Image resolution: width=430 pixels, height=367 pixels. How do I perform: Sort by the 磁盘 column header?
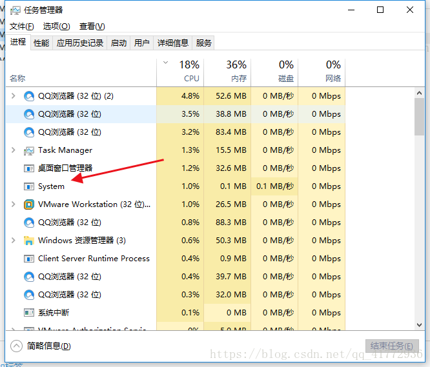[274, 72]
